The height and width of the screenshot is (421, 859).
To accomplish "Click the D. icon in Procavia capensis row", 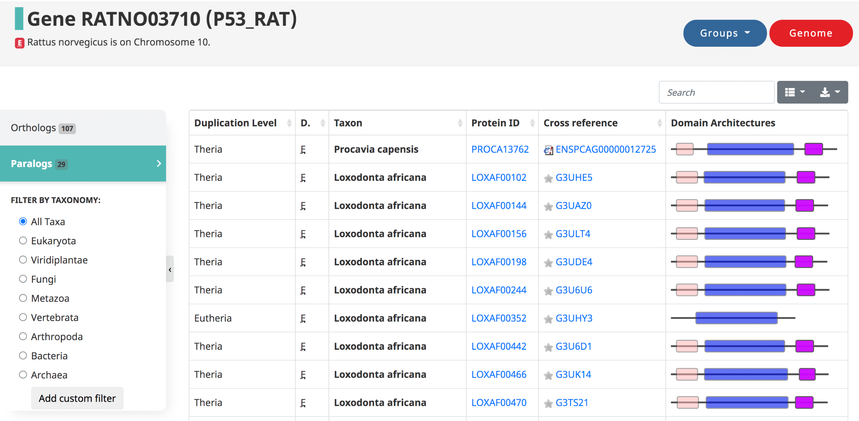I will point(303,150).
